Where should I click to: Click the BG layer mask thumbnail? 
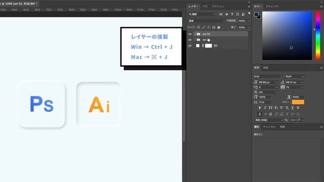coord(208,46)
